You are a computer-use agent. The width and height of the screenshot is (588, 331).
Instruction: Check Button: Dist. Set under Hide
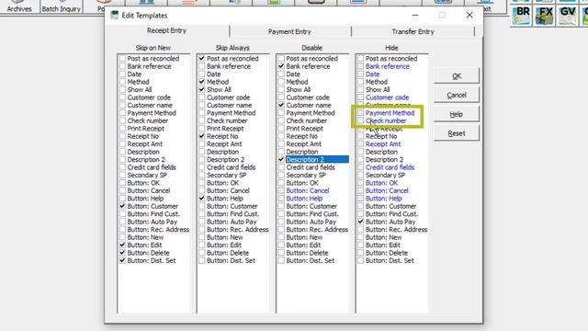pyautogui.click(x=361, y=260)
